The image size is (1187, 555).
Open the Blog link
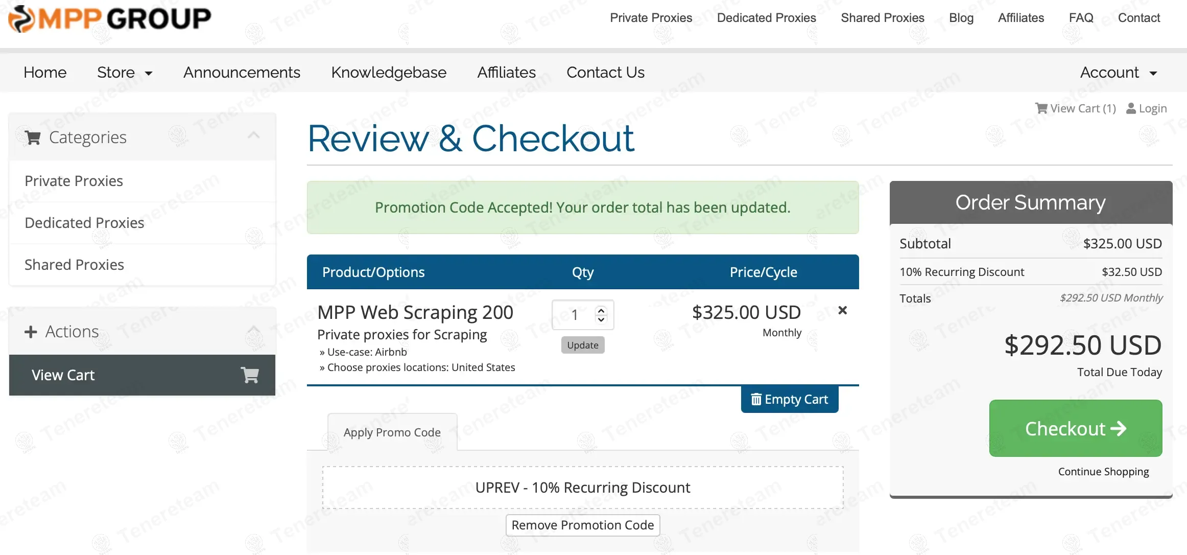[x=961, y=18]
